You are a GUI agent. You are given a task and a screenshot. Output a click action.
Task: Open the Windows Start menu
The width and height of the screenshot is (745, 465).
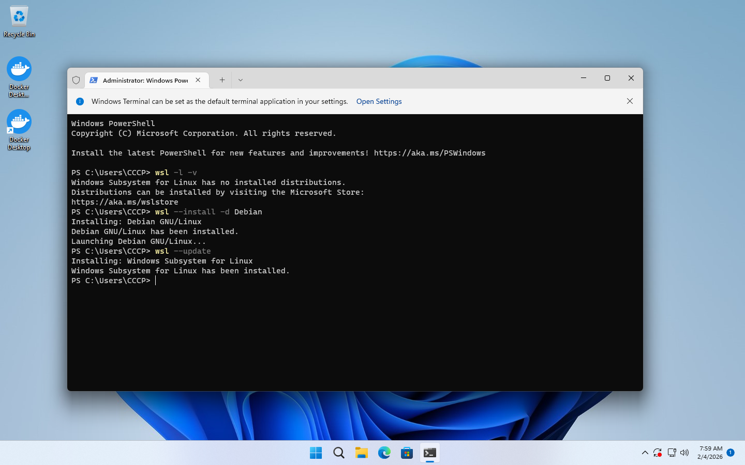click(x=316, y=453)
